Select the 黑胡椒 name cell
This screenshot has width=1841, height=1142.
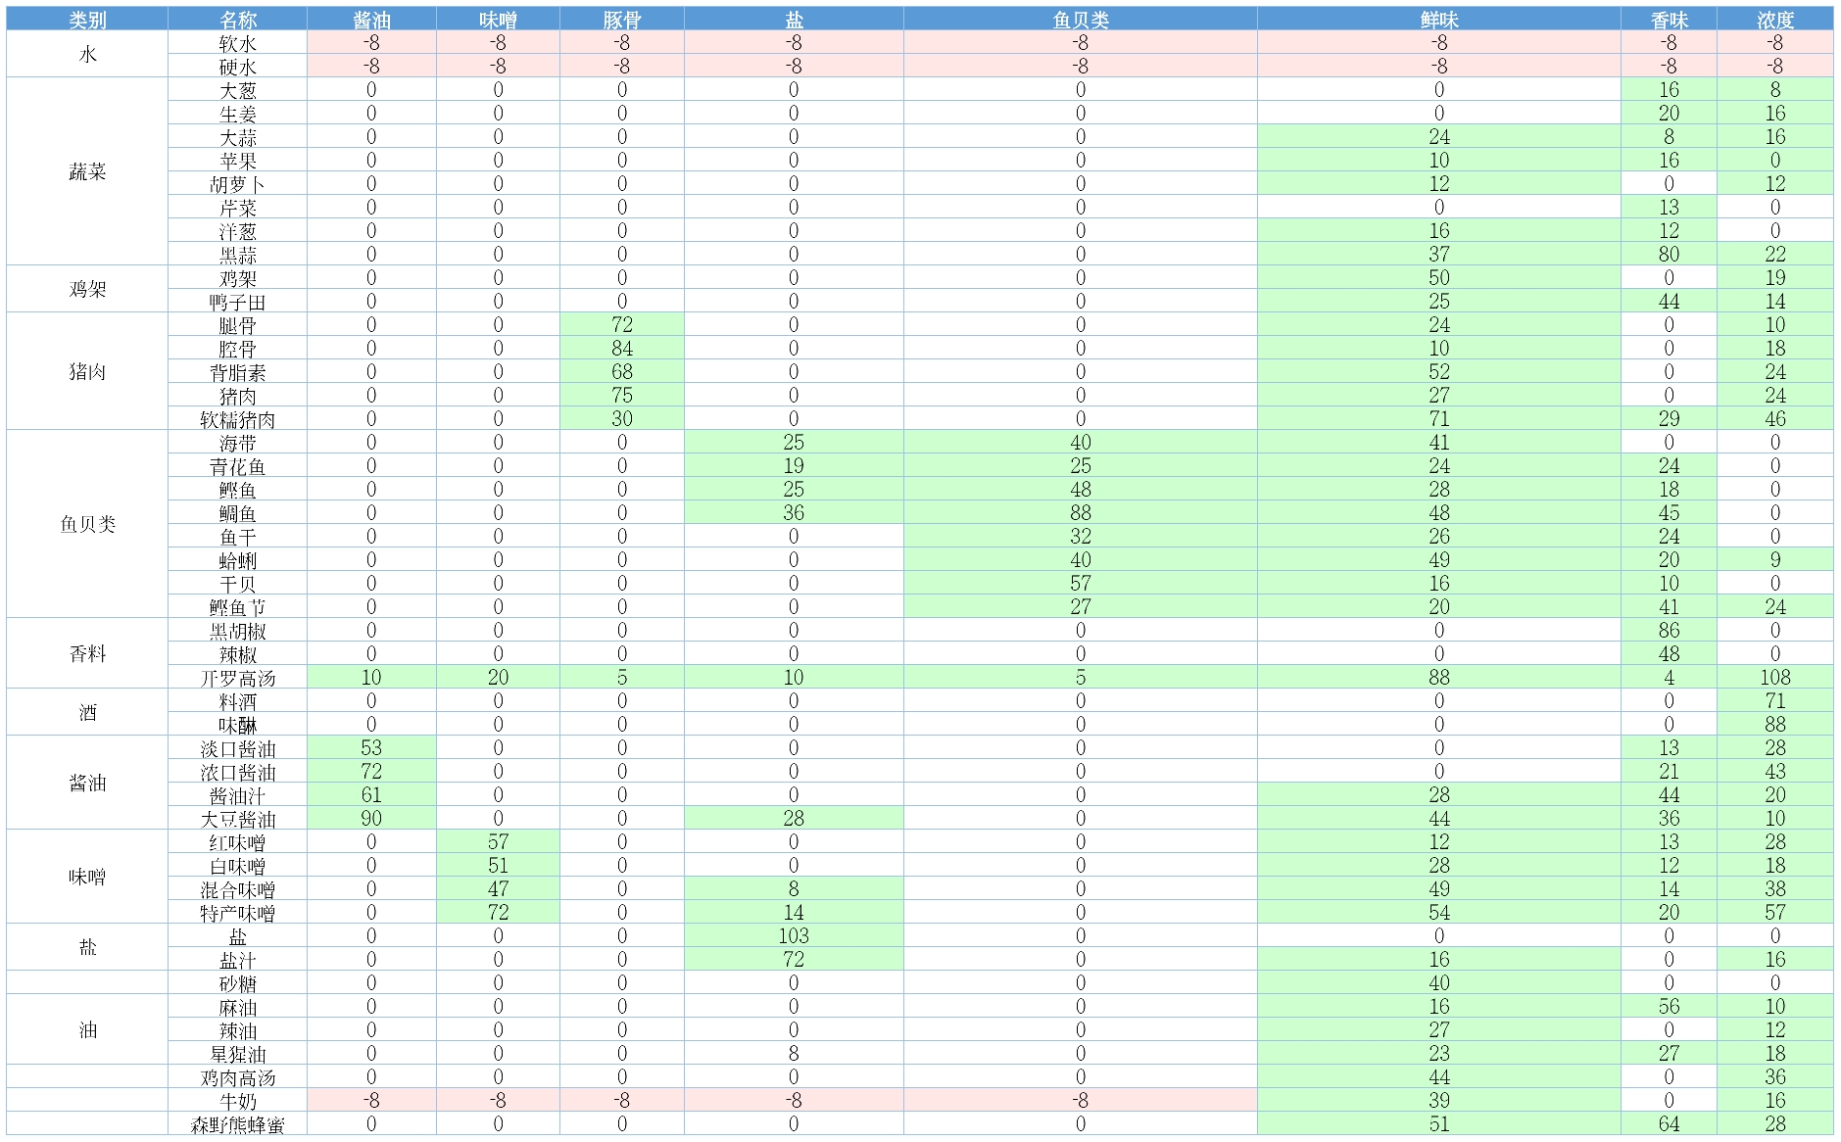[x=237, y=631]
